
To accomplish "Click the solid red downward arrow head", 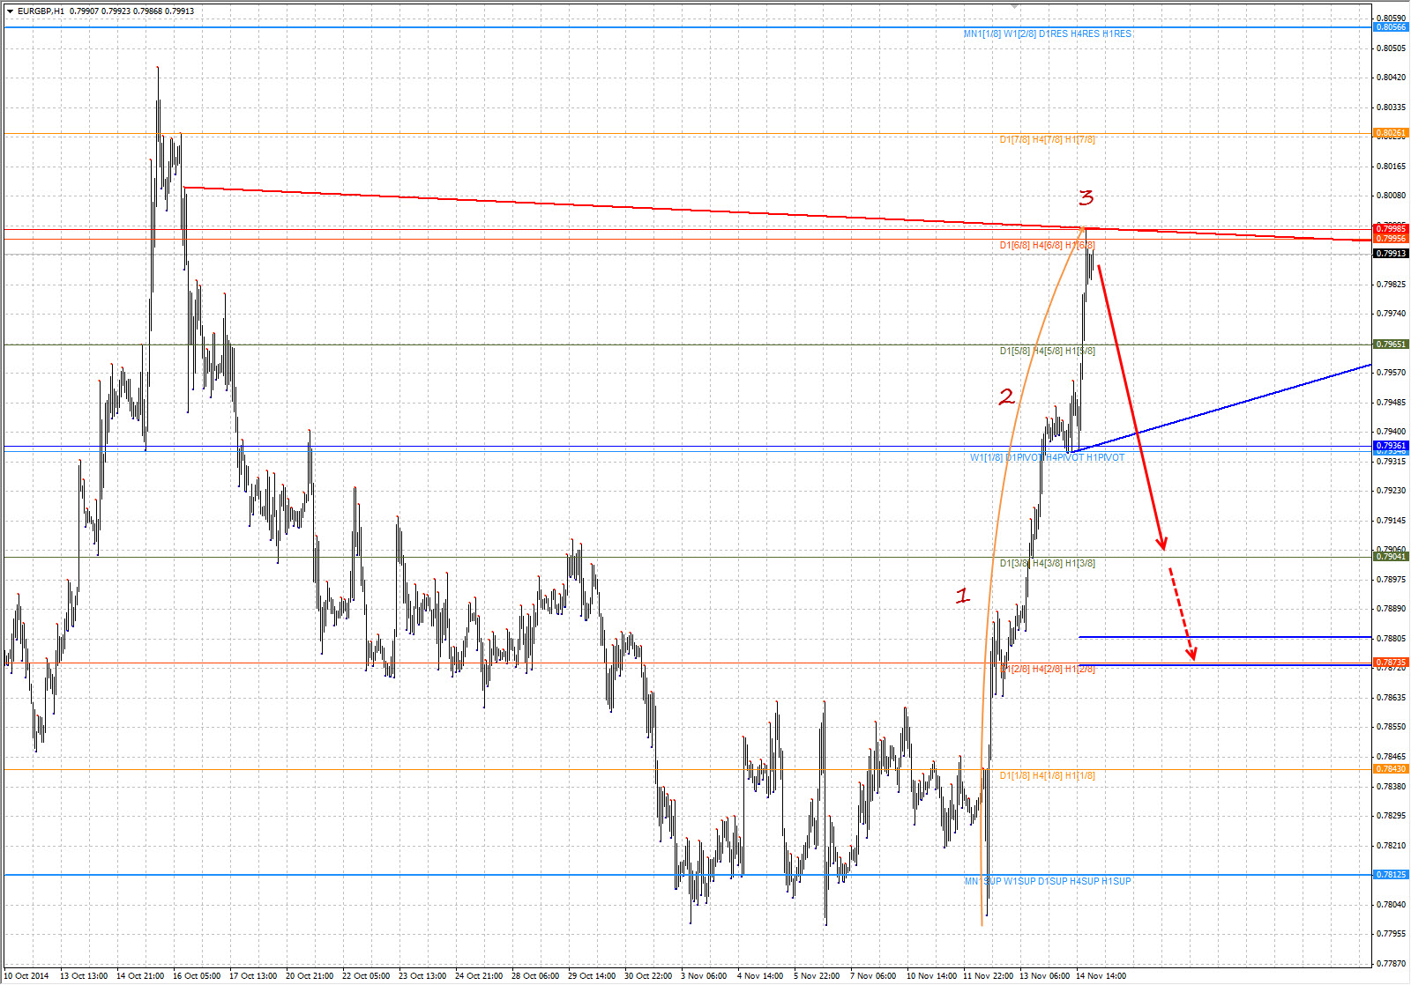I will (x=1162, y=543).
